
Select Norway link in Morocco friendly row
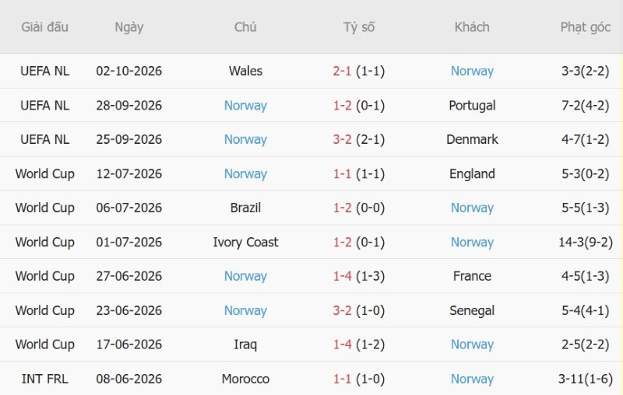pos(472,379)
